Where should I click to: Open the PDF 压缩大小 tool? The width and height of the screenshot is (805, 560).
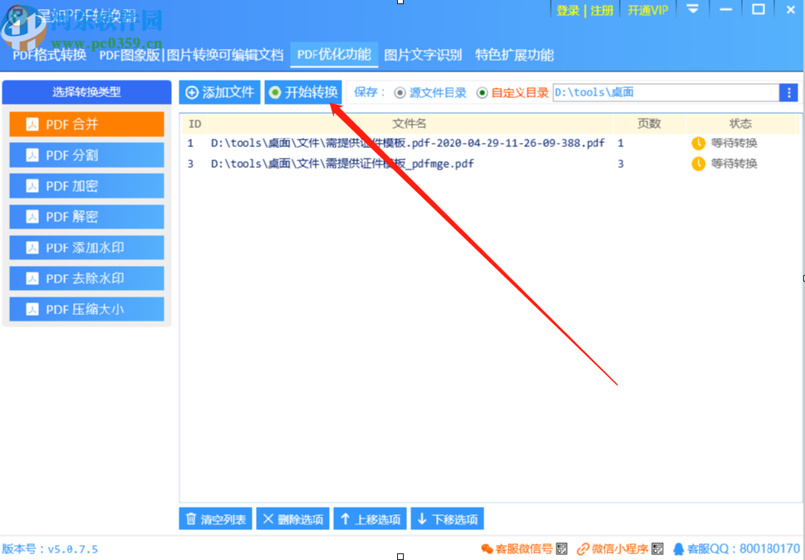tap(86, 308)
